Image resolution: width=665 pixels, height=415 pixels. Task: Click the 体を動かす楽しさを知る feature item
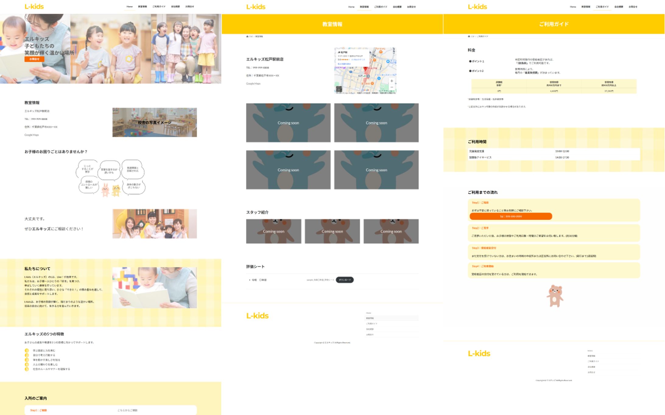(46, 360)
